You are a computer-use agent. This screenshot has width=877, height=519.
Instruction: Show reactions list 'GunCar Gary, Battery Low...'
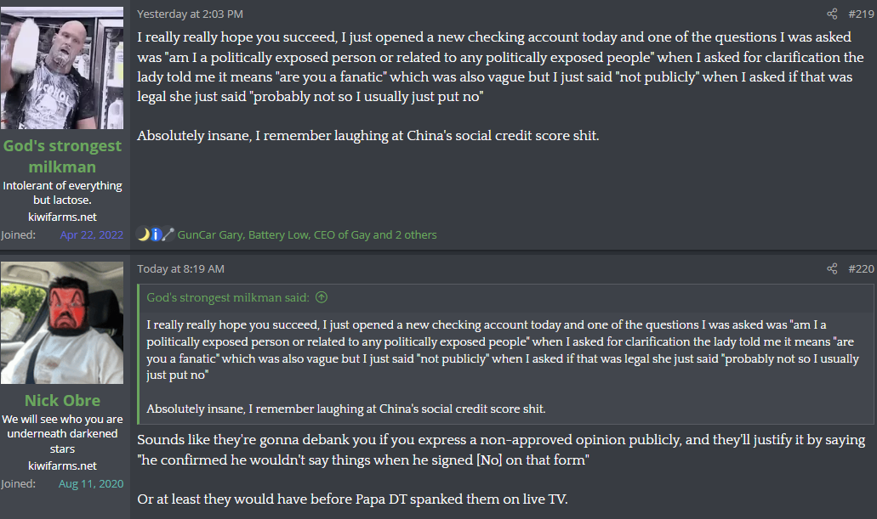tap(307, 234)
